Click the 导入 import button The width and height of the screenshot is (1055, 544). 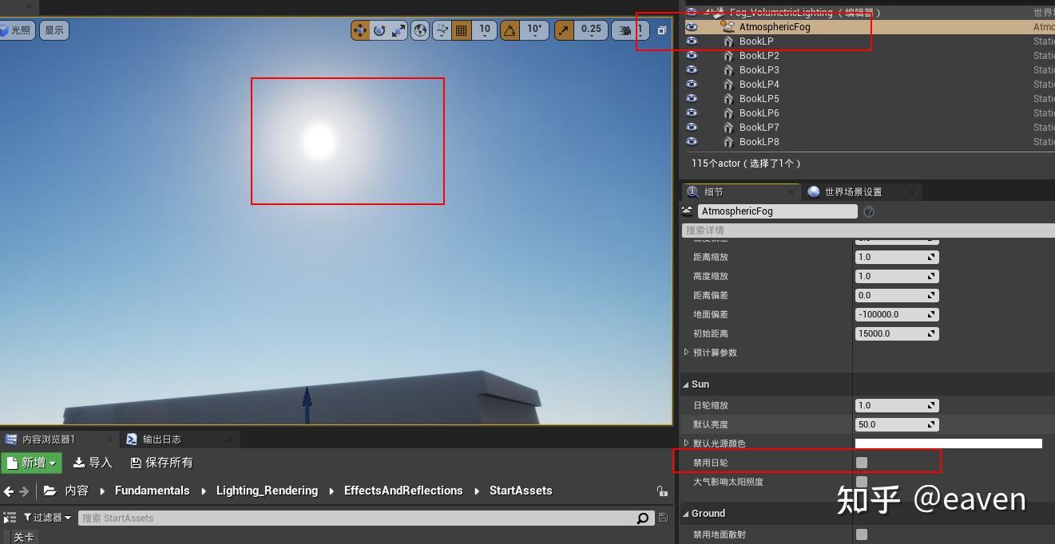coord(93,463)
